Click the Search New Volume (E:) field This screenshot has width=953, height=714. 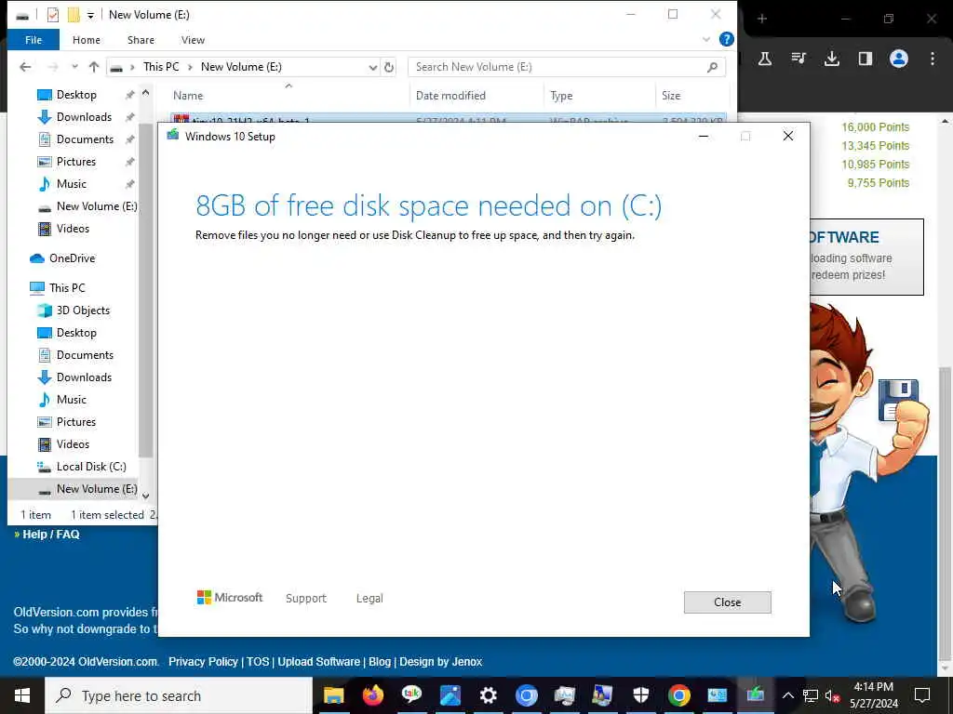(567, 67)
